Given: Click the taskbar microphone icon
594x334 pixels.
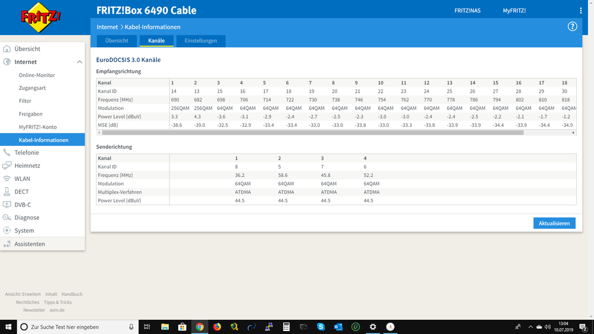Looking at the screenshot, I should click(131, 327).
